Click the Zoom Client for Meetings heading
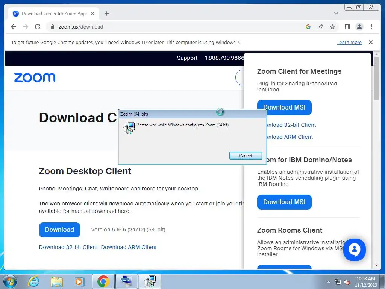Viewport: 385px width, 289px height. point(299,71)
